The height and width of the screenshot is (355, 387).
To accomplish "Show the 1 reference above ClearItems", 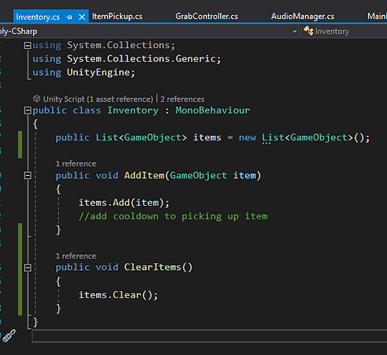I will coord(76,256).
